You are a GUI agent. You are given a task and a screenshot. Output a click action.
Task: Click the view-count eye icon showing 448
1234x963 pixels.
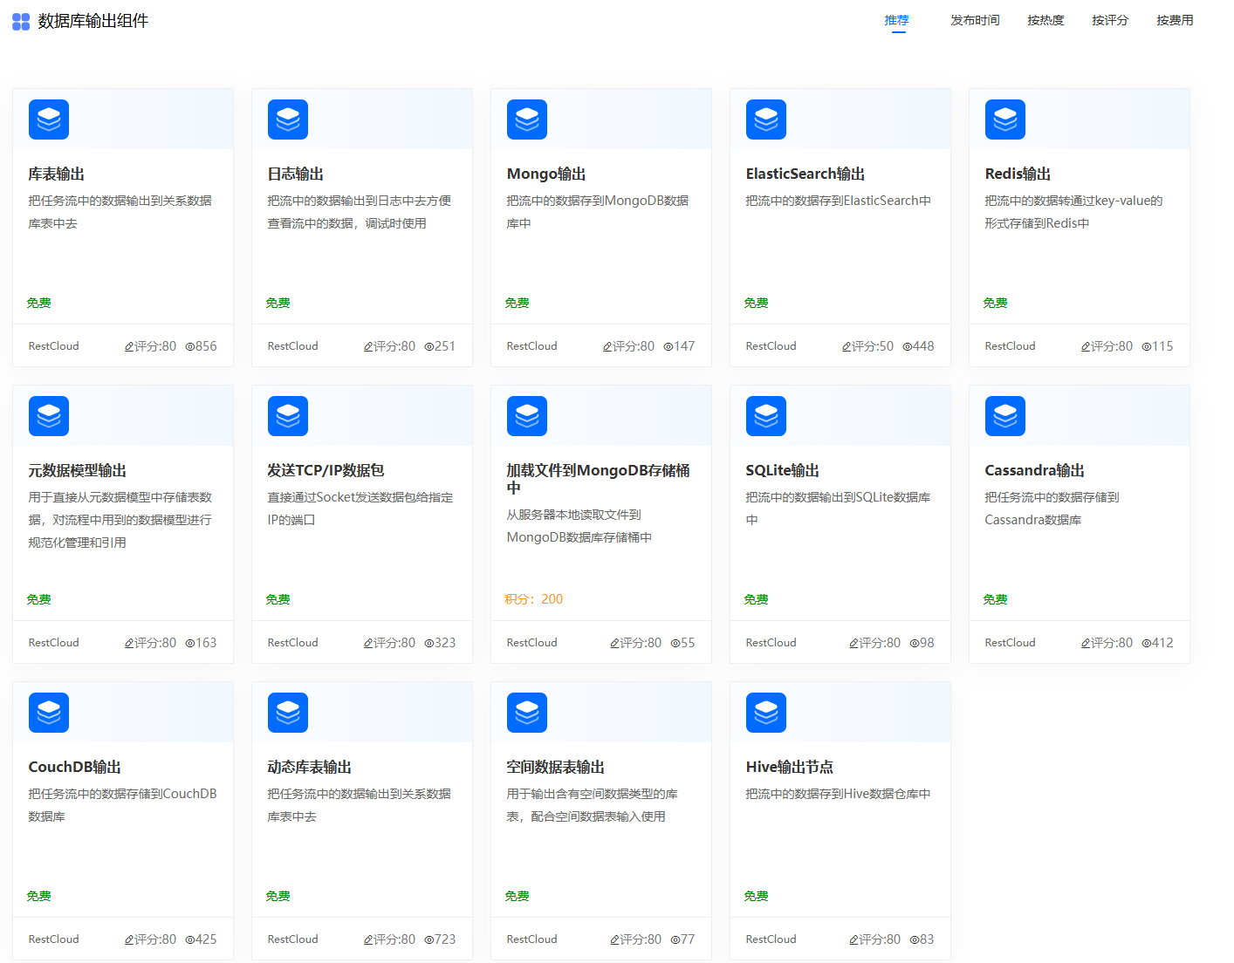tap(907, 347)
